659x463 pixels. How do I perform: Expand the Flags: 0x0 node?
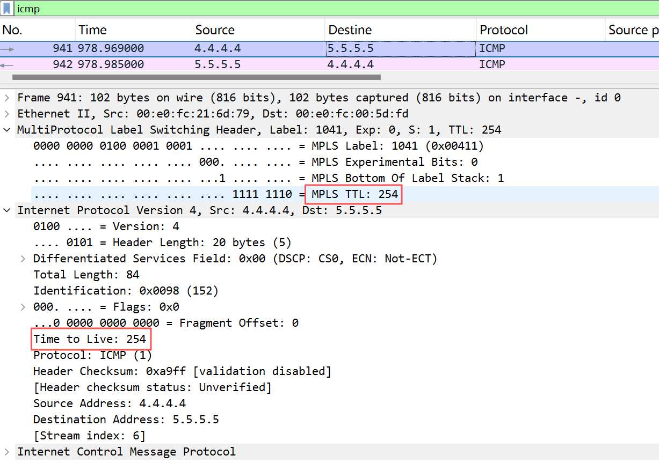[23, 307]
